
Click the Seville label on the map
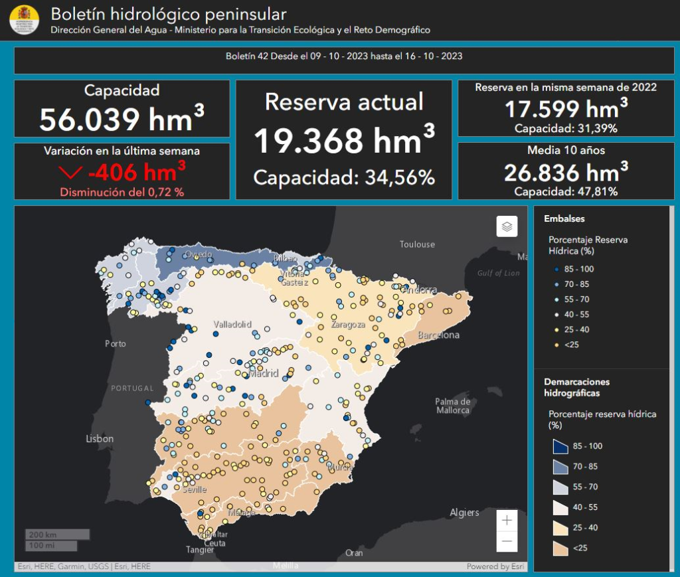pos(195,489)
